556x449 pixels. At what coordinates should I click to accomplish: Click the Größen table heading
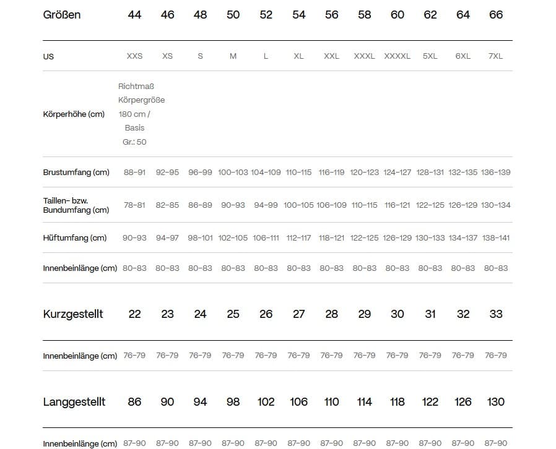[62, 15]
